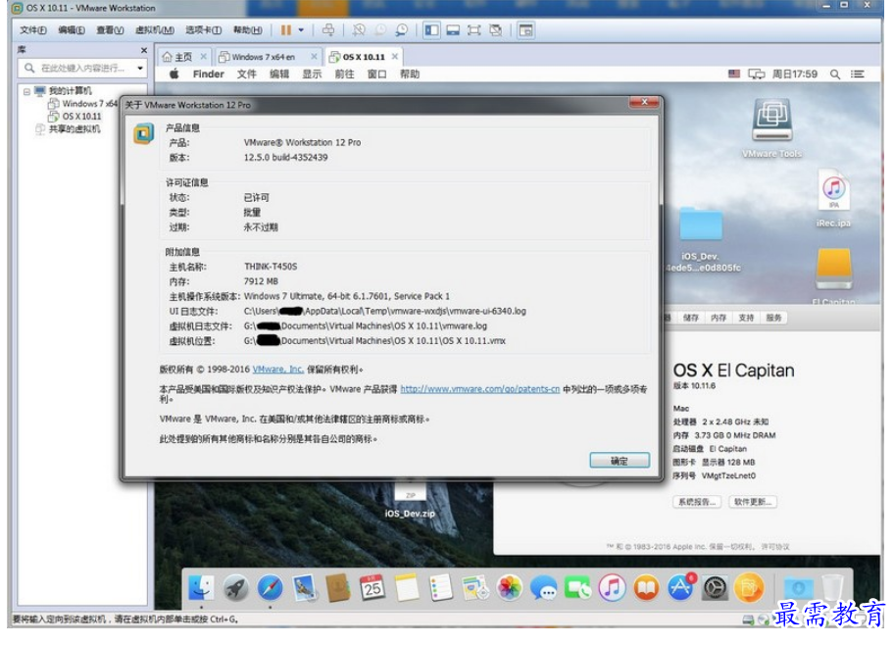
Task: Click the revert to snapshot toolbar icon
Action: point(379,29)
